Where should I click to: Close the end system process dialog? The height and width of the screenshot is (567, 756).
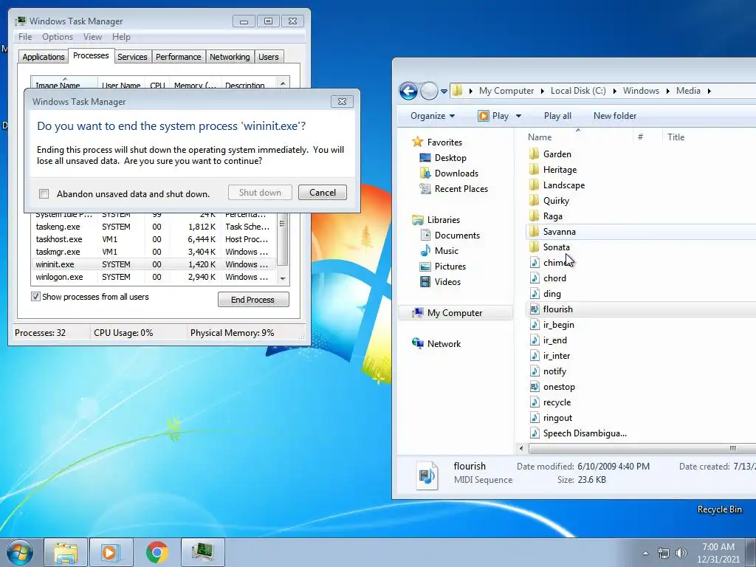click(342, 101)
